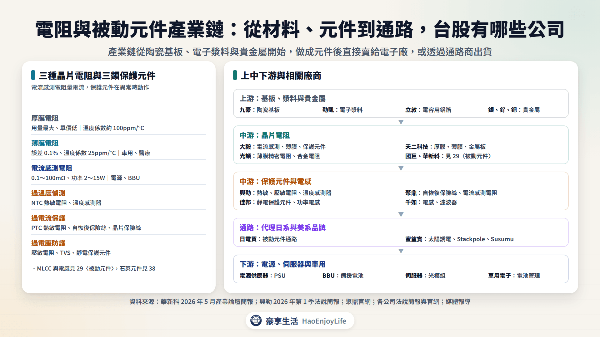Click the line 用量最大、單價低 溫度係數約 100ppm/°C
The image size is (600, 337).
(88, 128)
